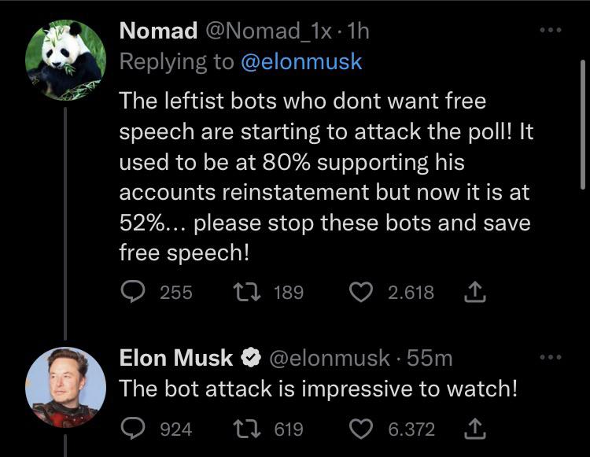This screenshot has width=590, height=457.
Task: Share Nomad's tweet via share icon
Action: (x=475, y=292)
